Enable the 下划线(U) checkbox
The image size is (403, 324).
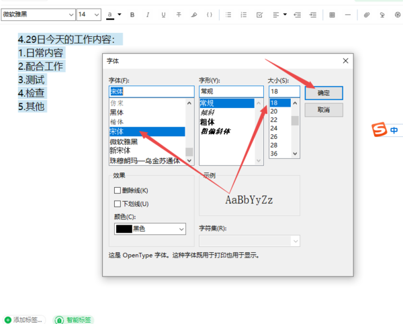point(118,204)
